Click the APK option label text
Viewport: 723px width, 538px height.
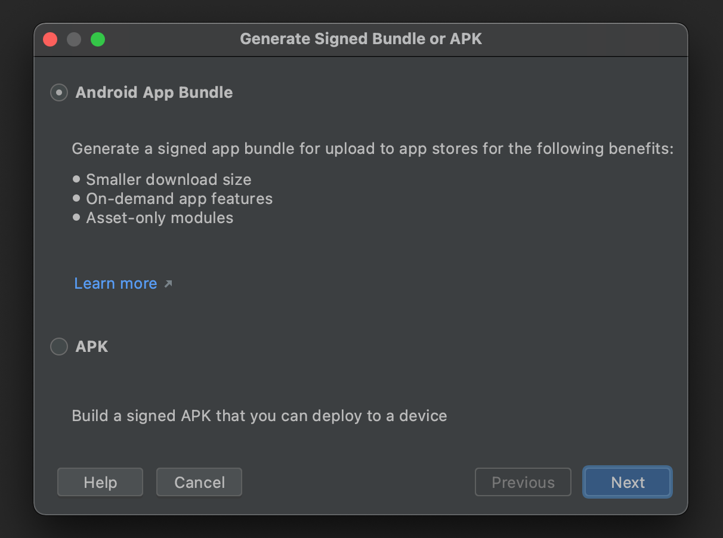coord(92,347)
